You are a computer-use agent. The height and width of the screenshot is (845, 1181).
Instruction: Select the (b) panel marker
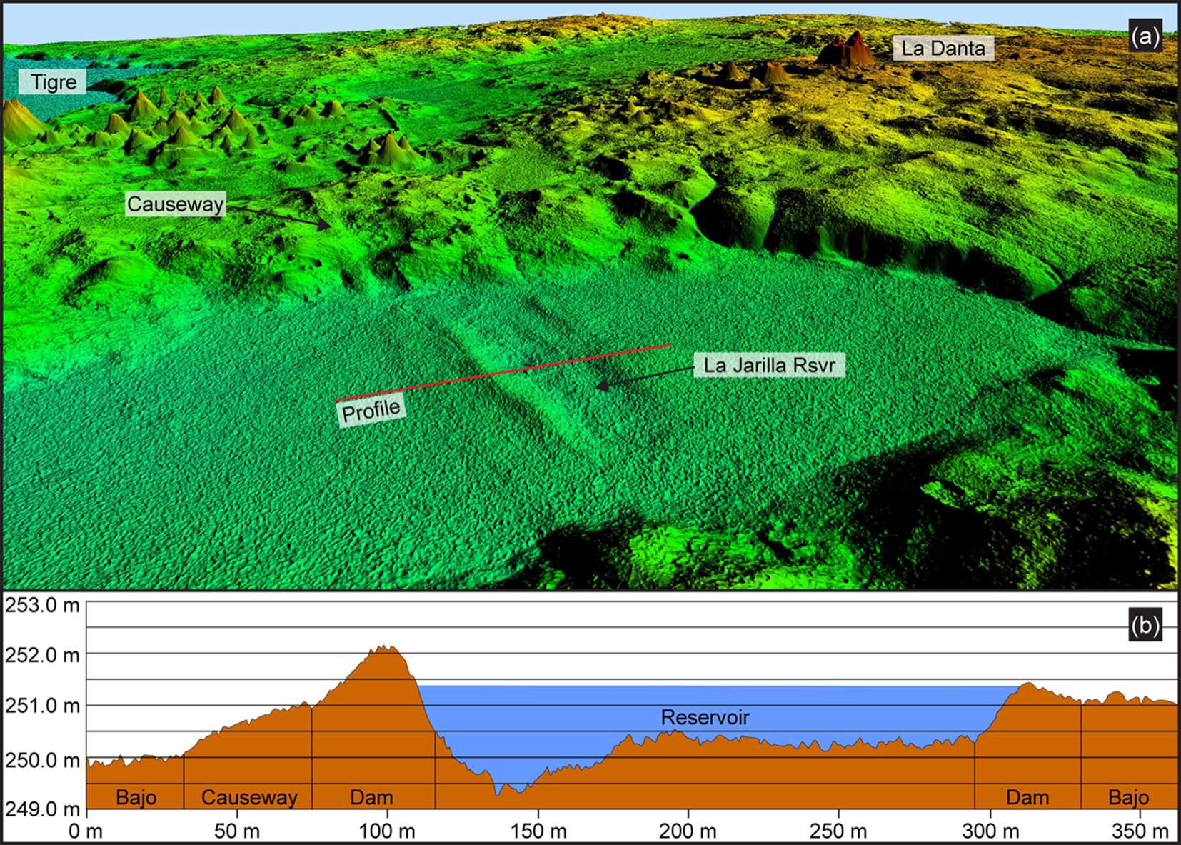(1145, 625)
